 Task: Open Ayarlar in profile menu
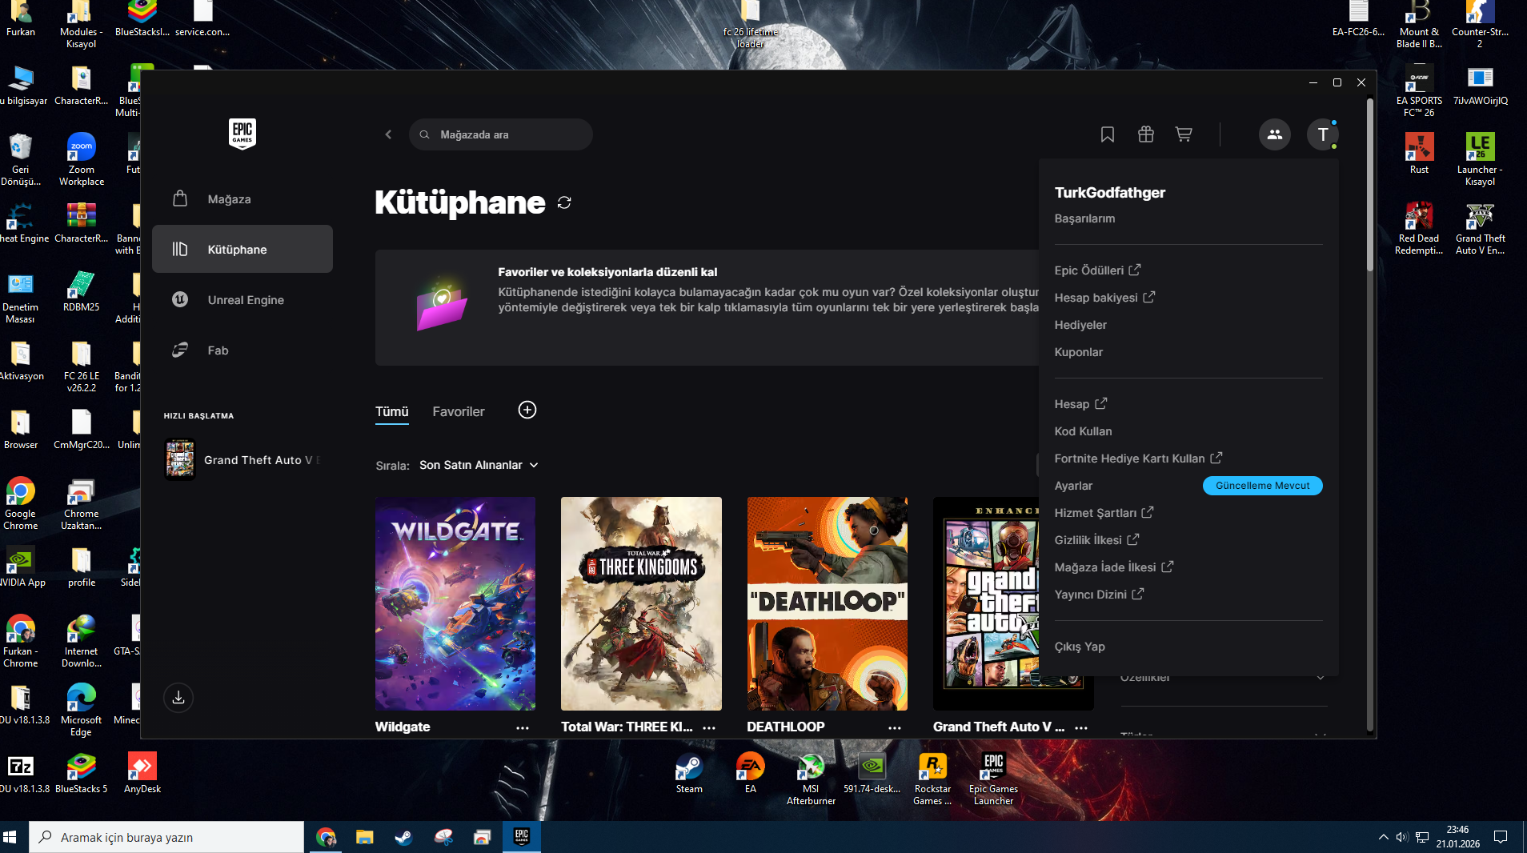tap(1073, 486)
